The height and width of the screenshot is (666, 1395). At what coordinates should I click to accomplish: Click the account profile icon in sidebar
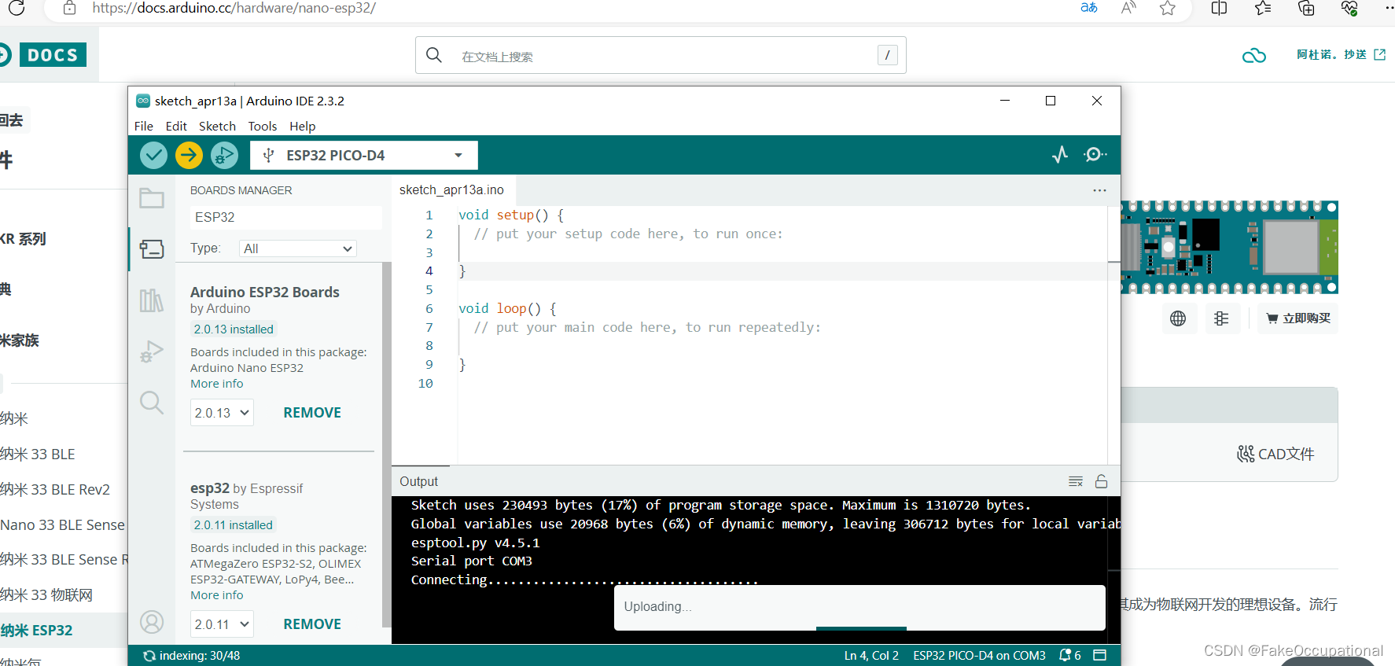152,622
